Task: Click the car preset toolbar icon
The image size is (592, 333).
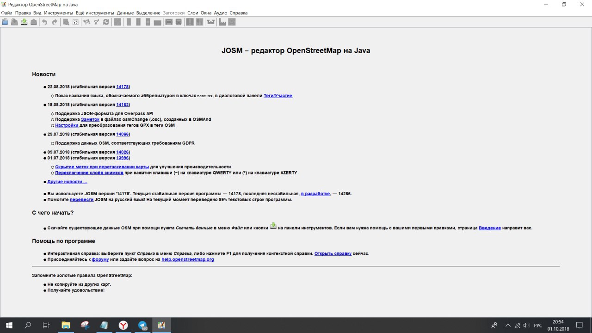Action: pos(169,22)
